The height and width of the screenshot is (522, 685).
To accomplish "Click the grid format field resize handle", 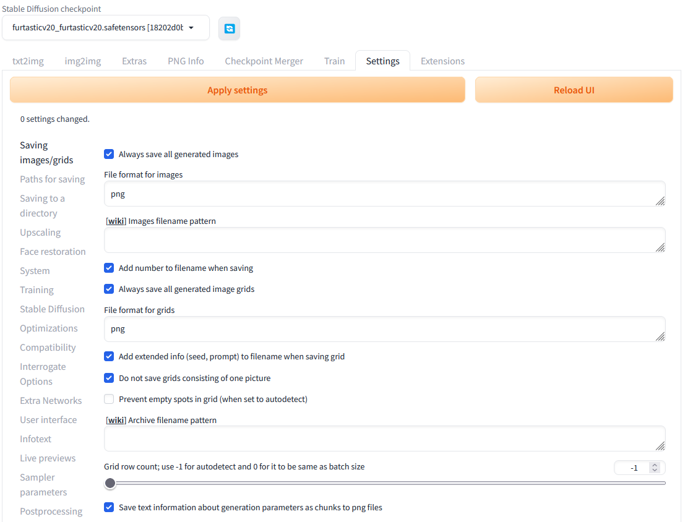I will tap(660, 336).
